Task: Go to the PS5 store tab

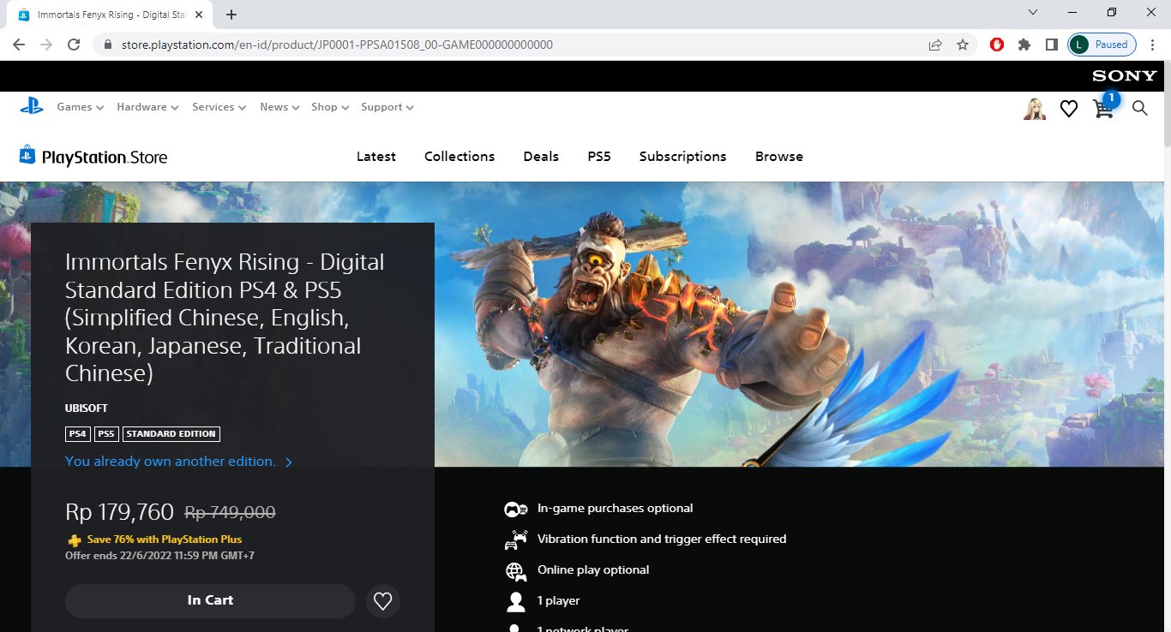Action: click(x=599, y=157)
